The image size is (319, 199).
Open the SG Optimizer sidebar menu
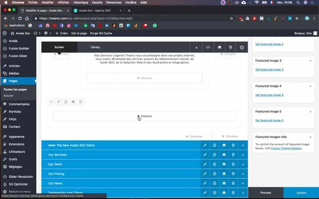point(18,184)
